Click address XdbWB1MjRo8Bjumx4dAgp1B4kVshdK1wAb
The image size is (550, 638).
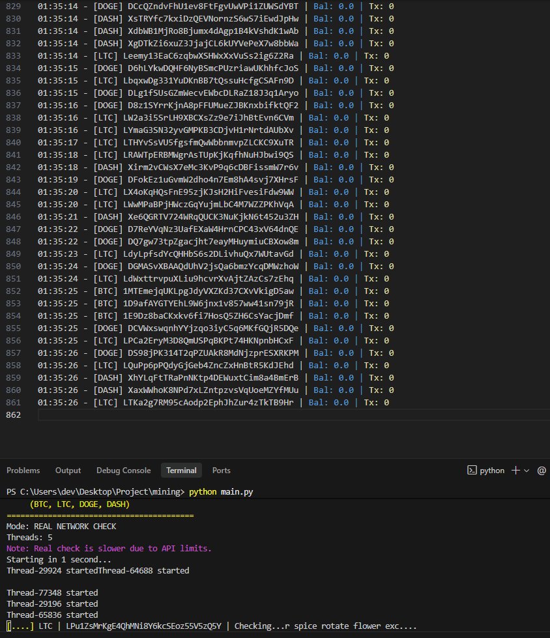pos(213,31)
